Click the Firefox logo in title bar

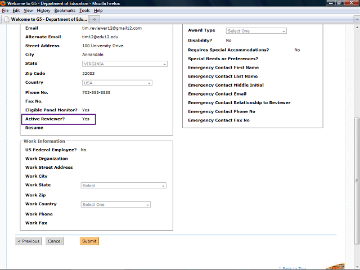click(x=3, y=3)
